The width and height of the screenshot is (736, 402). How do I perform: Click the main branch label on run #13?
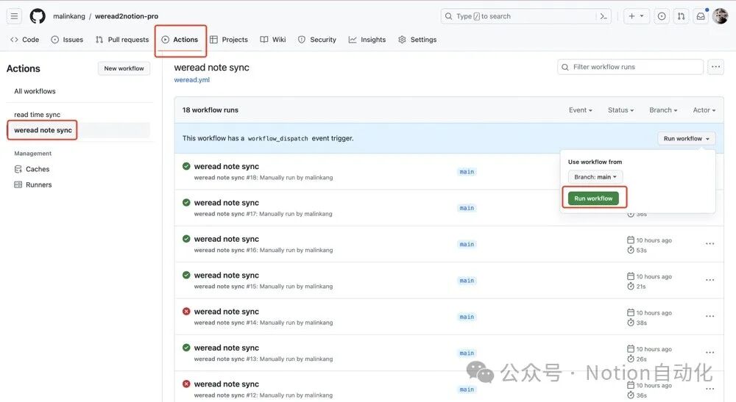click(x=467, y=353)
